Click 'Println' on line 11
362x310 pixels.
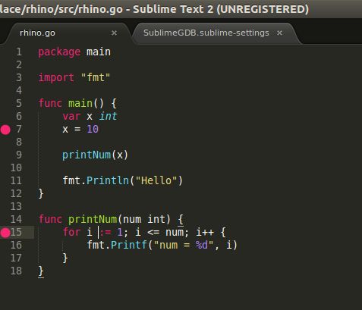[x=108, y=181]
